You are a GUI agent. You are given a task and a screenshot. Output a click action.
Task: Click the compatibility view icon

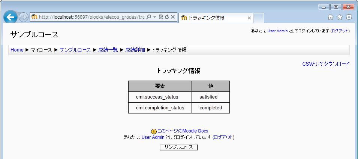(x=161, y=17)
